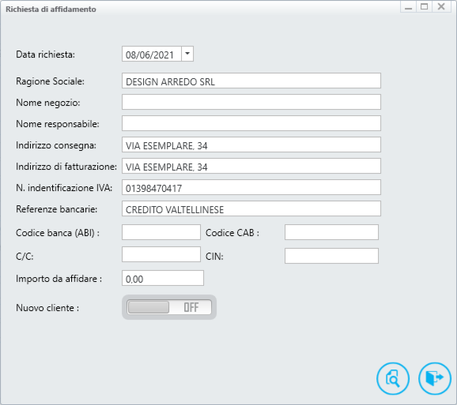The height and width of the screenshot is (405, 457).
Task: Click the Importo da affidare amount field
Action: pyautogui.click(x=163, y=278)
